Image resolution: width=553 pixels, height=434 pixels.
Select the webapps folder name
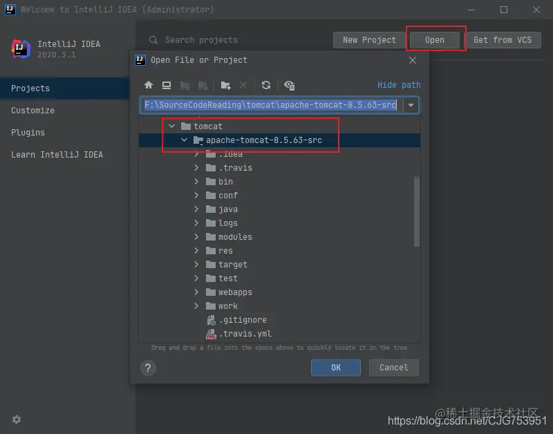pos(235,292)
